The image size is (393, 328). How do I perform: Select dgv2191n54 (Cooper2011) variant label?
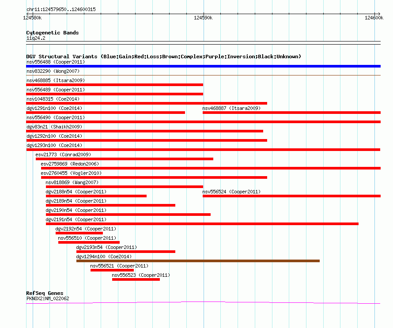(76, 219)
